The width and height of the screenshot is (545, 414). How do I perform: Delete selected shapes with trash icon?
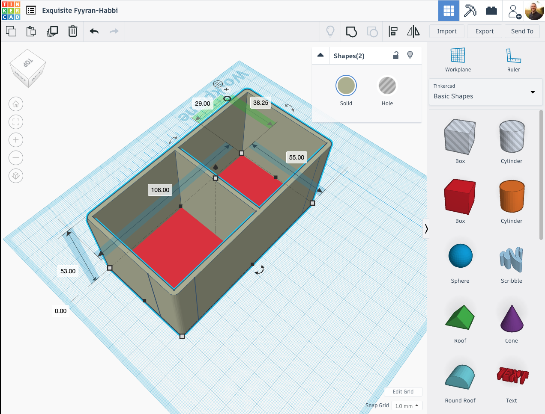click(x=73, y=31)
